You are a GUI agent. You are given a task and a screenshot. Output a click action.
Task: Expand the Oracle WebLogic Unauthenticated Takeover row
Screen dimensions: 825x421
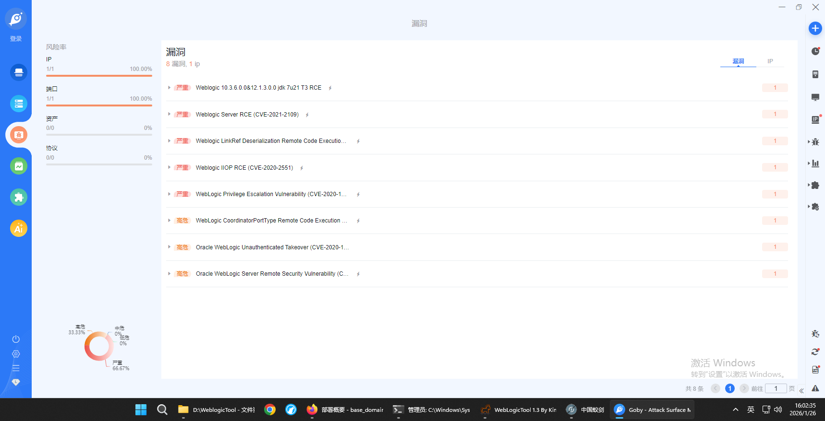click(169, 247)
